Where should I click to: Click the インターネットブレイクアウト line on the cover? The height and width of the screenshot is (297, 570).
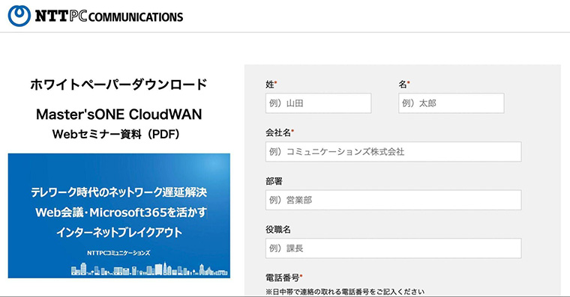(x=118, y=232)
